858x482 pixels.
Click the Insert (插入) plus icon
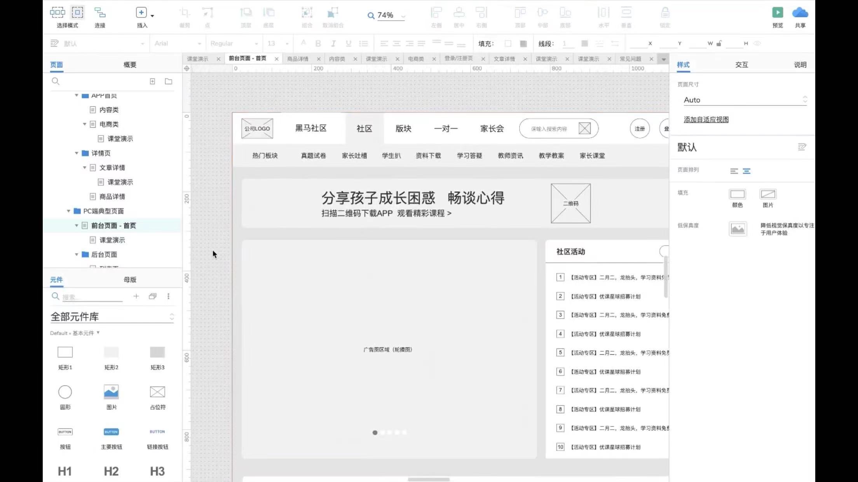(141, 12)
